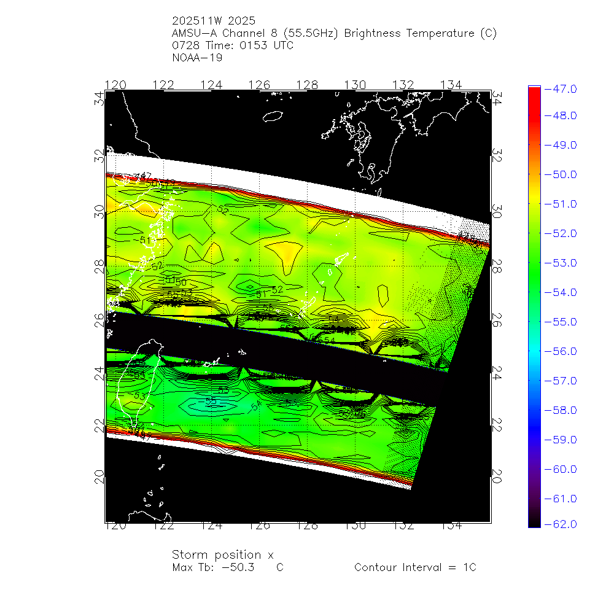Click the -58.0 colorbar label

[561, 410]
